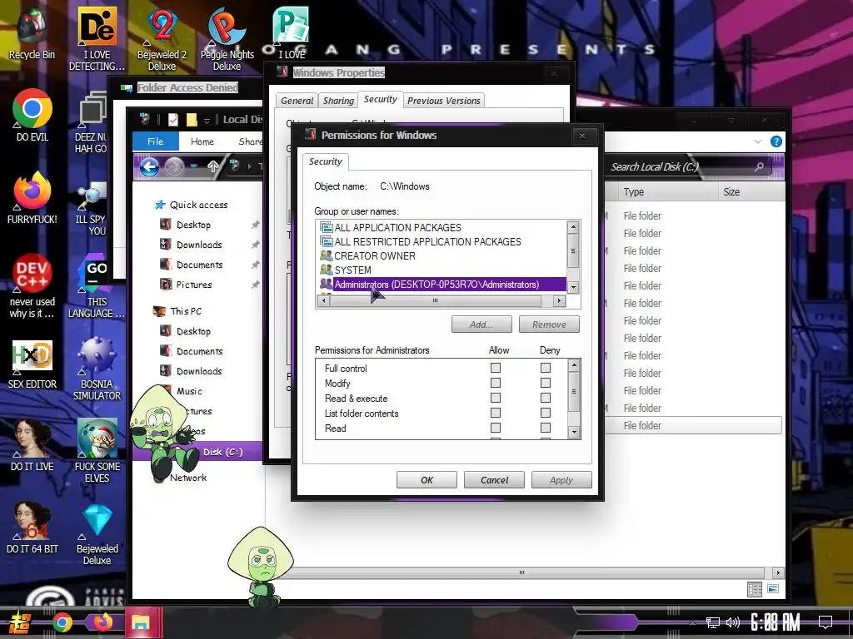Check Deny for Modify
The width and height of the screenshot is (853, 639).
click(x=546, y=383)
